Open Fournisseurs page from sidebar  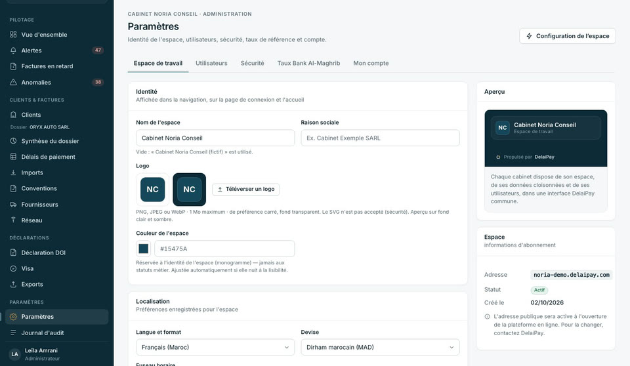point(56,205)
